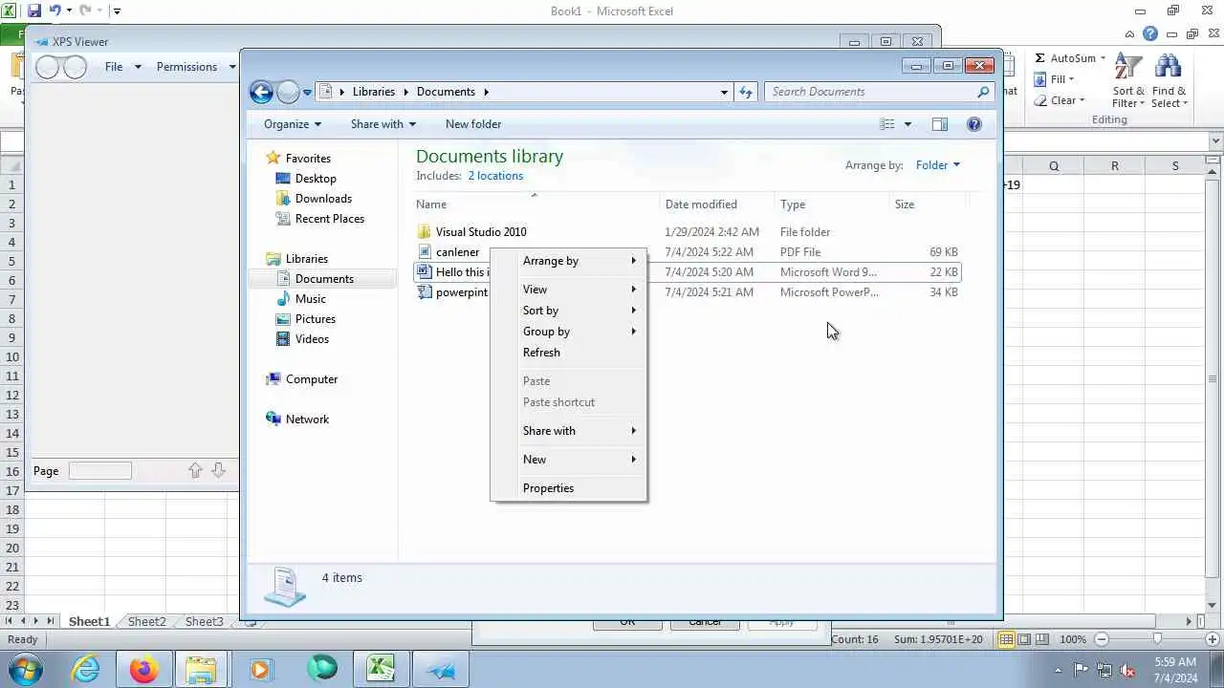
Task: Go forward in the Explorer window
Action: pyautogui.click(x=288, y=92)
